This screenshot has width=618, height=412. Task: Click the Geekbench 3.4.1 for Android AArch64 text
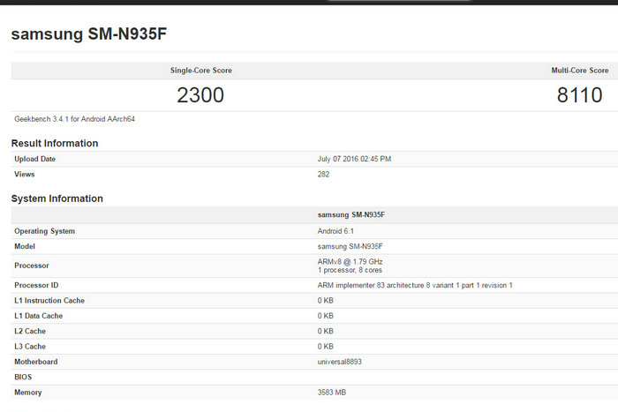click(74, 119)
